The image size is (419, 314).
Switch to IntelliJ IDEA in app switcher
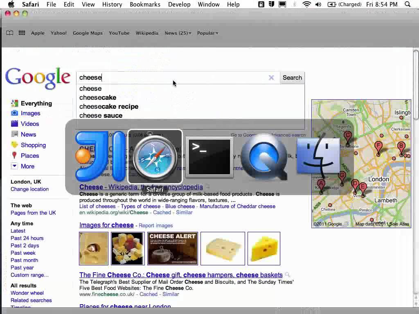(x=100, y=157)
